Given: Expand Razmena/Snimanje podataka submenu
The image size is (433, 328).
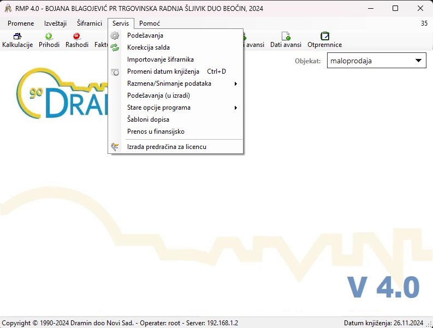Looking at the screenshot, I should pyautogui.click(x=176, y=84).
